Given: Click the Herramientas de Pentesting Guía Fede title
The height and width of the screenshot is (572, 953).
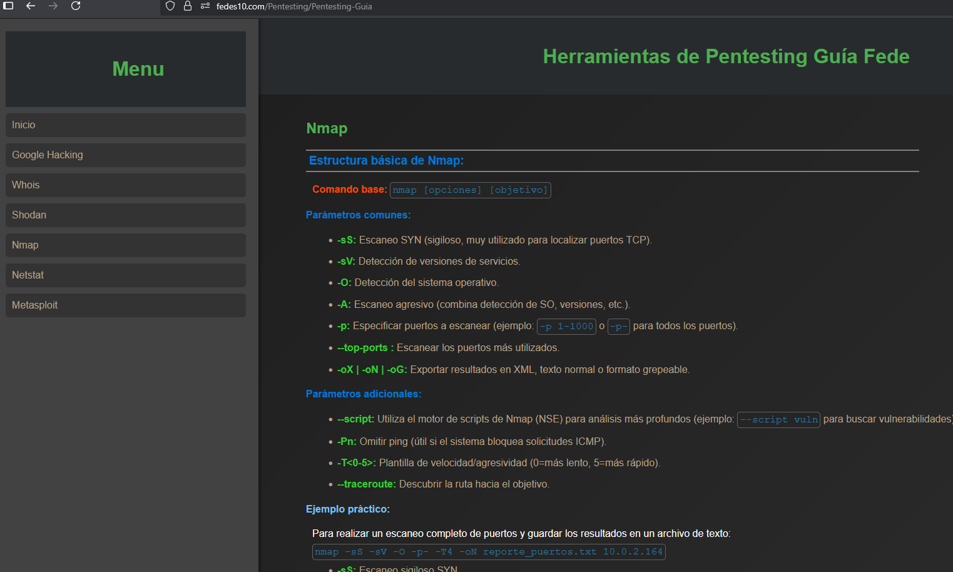Looking at the screenshot, I should (726, 56).
